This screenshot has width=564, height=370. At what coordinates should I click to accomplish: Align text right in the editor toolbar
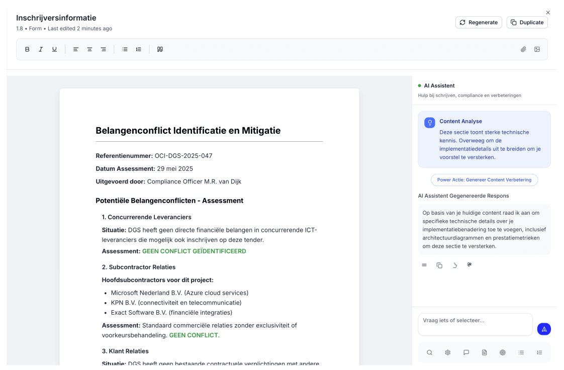[x=103, y=49]
